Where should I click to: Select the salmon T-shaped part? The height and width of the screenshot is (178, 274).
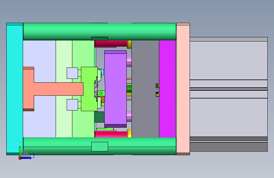point(52,89)
